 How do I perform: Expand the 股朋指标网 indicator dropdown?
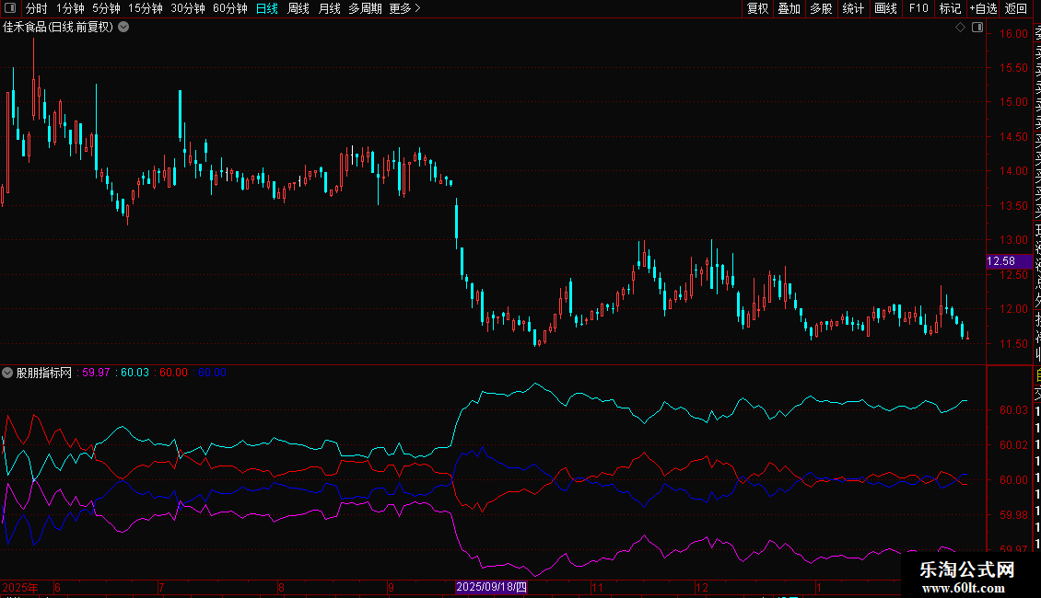click(x=8, y=373)
